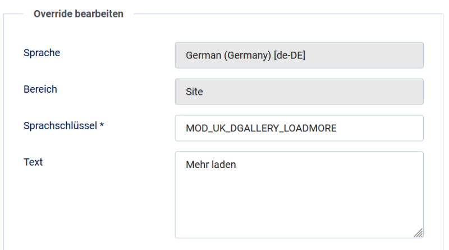449x250 pixels.
Task: Click the "Text" field label
Action: (33, 162)
